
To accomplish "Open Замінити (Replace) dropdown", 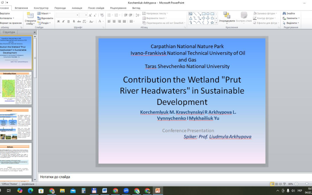I will point(291,18).
